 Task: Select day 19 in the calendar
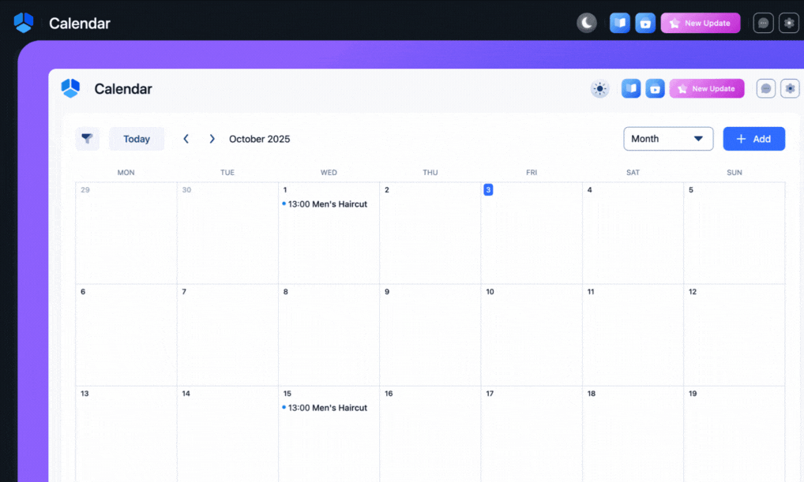734,434
